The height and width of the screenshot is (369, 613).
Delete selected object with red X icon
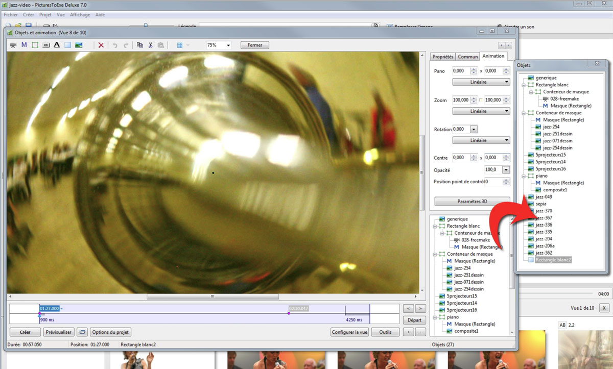101,45
